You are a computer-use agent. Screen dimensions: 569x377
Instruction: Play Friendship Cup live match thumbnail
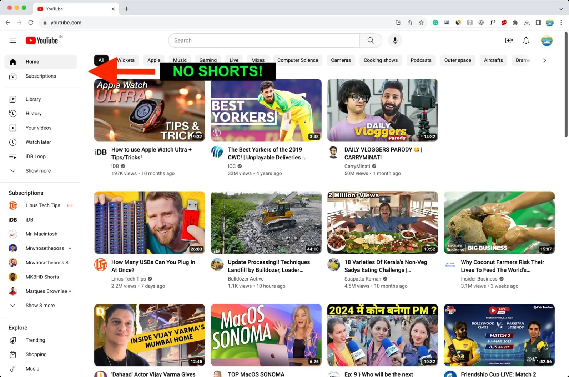(x=499, y=335)
